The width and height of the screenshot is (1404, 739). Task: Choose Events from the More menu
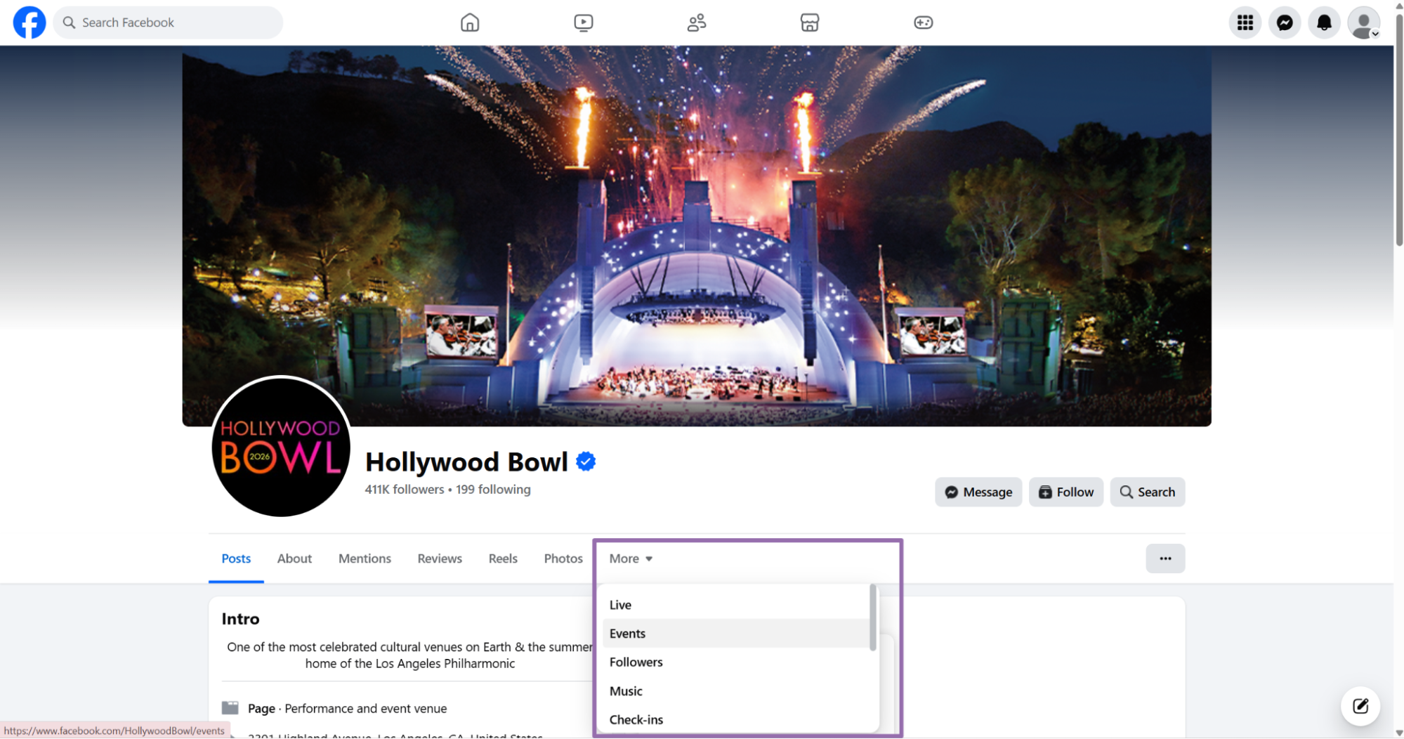[735, 634]
